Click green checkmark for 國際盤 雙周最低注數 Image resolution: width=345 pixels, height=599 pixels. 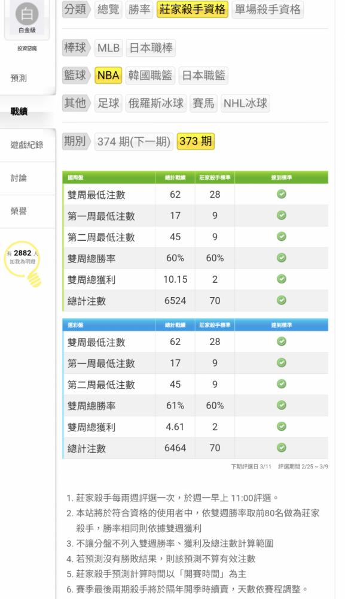[282, 194]
